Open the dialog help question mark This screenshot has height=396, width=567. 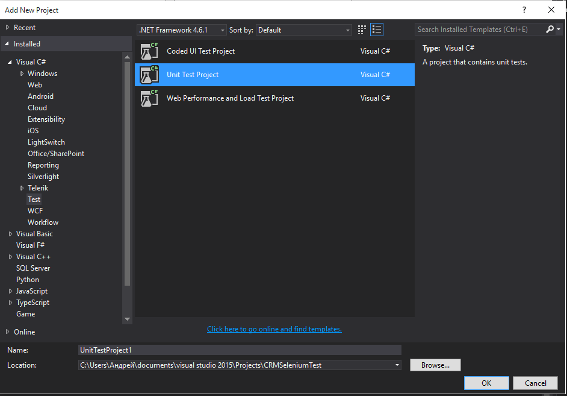pos(524,10)
